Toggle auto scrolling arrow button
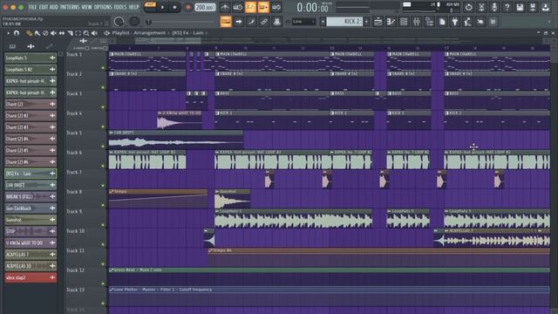558x314 pixels. (238, 22)
